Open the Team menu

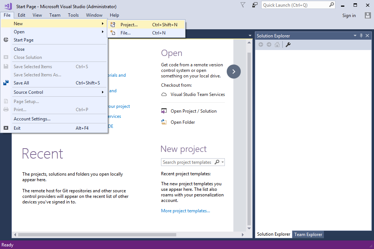coord(55,15)
